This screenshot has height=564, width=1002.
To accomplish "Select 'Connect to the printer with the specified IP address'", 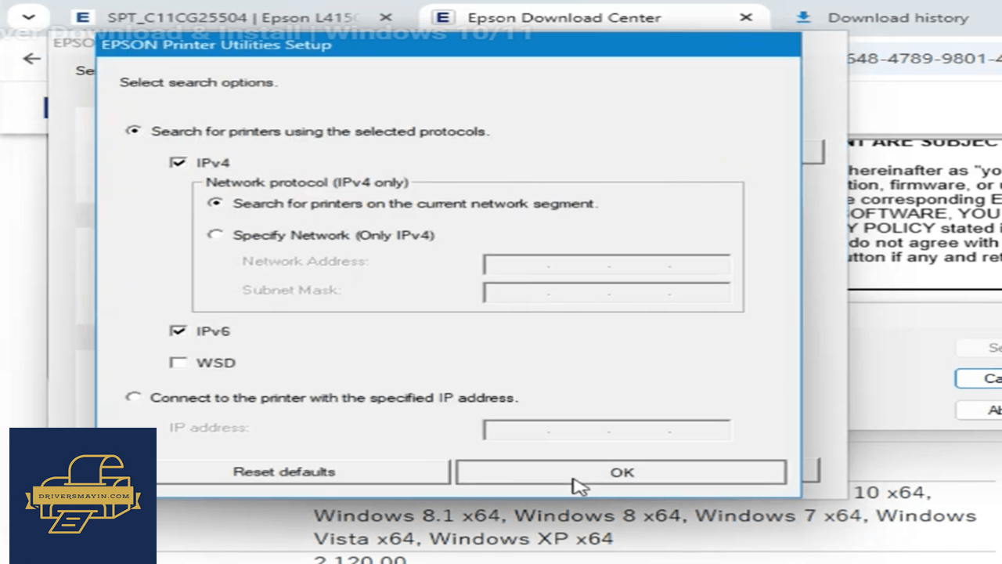I will point(134,397).
